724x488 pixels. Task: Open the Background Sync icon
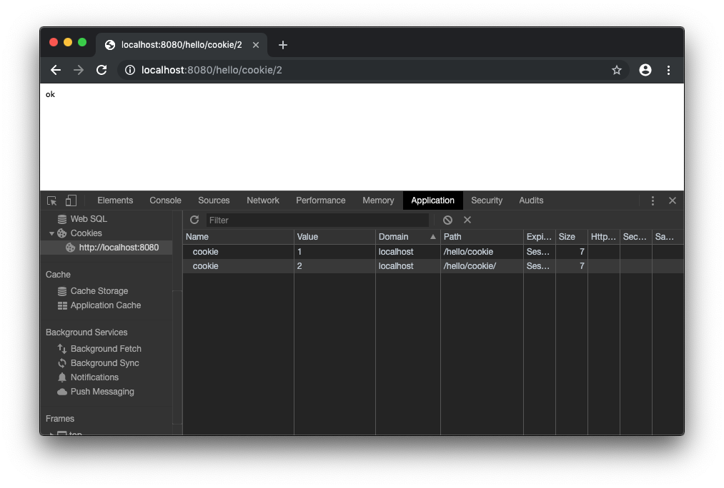62,363
